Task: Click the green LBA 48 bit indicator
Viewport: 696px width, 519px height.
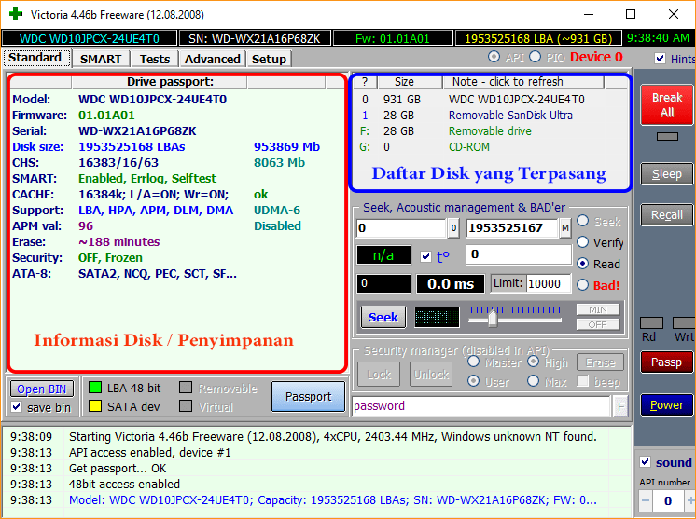Action: tap(95, 388)
